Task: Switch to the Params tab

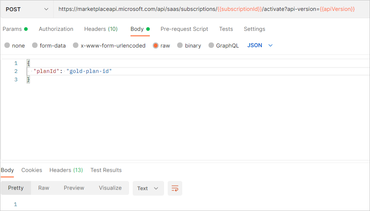Action: click(x=15, y=29)
